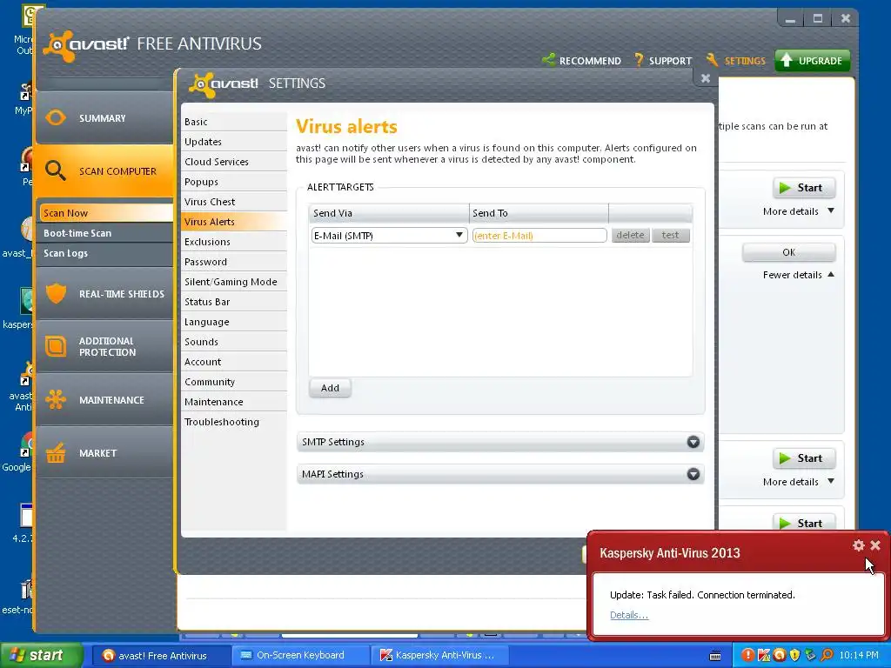Open the Language settings tab
This screenshot has height=668, width=891.
pos(234,322)
